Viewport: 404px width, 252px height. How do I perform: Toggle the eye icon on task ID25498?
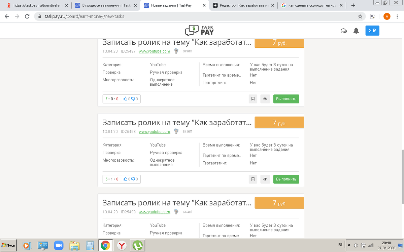click(265, 179)
